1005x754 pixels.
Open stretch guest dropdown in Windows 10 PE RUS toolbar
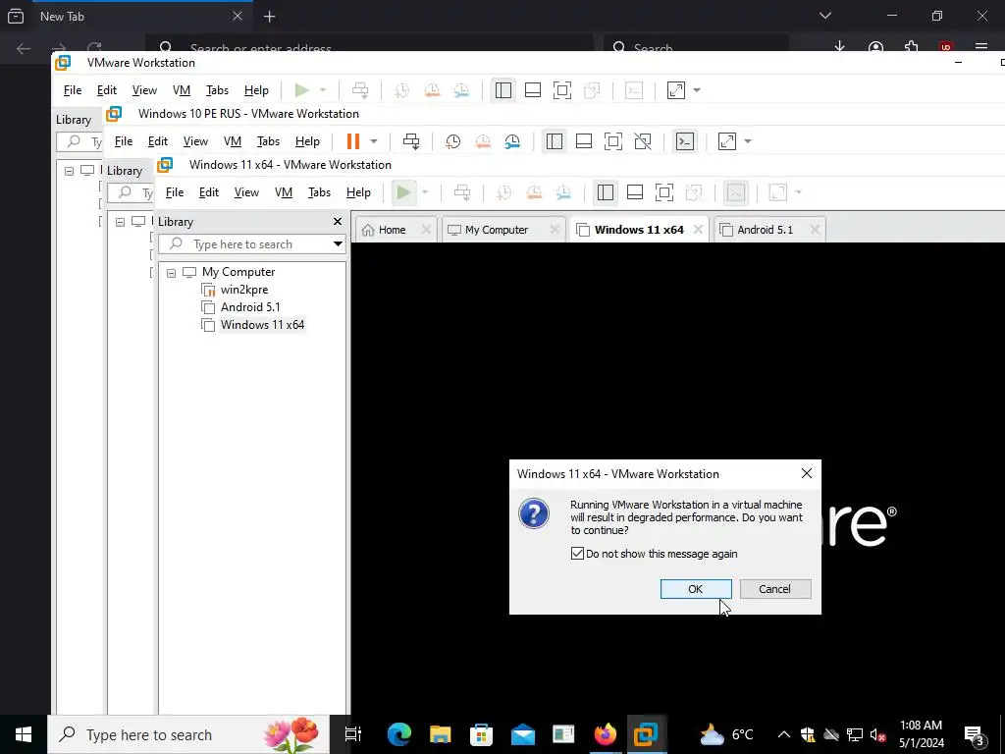point(747,141)
